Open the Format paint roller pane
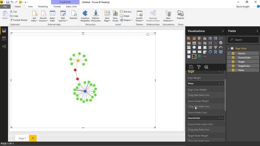Screen dimensions: 260x146 pyautogui.click(x=199, y=67)
